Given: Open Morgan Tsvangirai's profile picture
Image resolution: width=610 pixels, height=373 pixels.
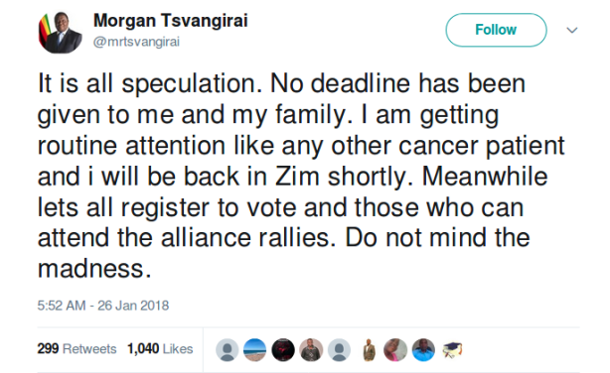Looking at the screenshot, I should [x=61, y=32].
